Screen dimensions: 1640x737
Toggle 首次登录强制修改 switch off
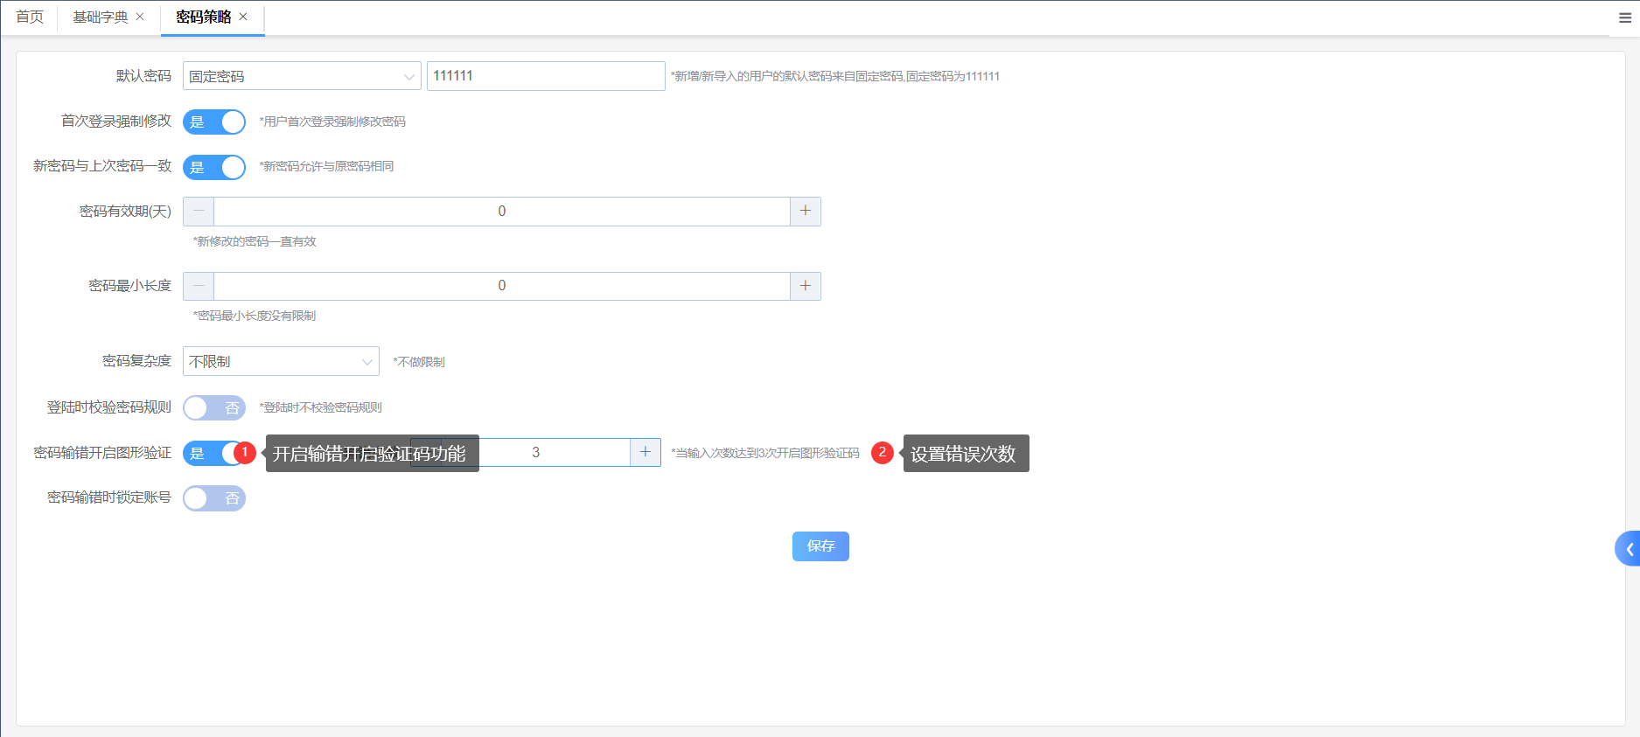point(214,122)
